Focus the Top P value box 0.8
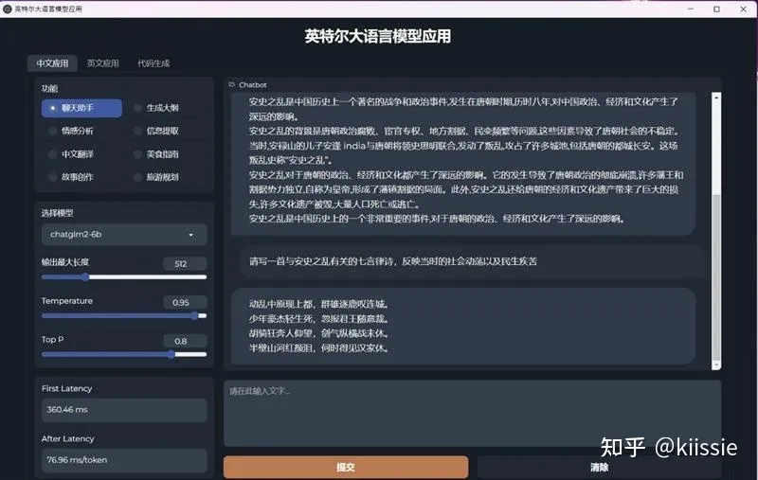758x480 pixels. pyautogui.click(x=184, y=341)
